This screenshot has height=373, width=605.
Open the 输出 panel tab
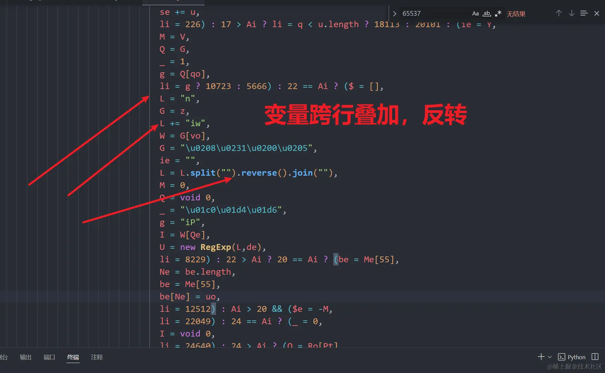pyautogui.click(x=25, y=357)
